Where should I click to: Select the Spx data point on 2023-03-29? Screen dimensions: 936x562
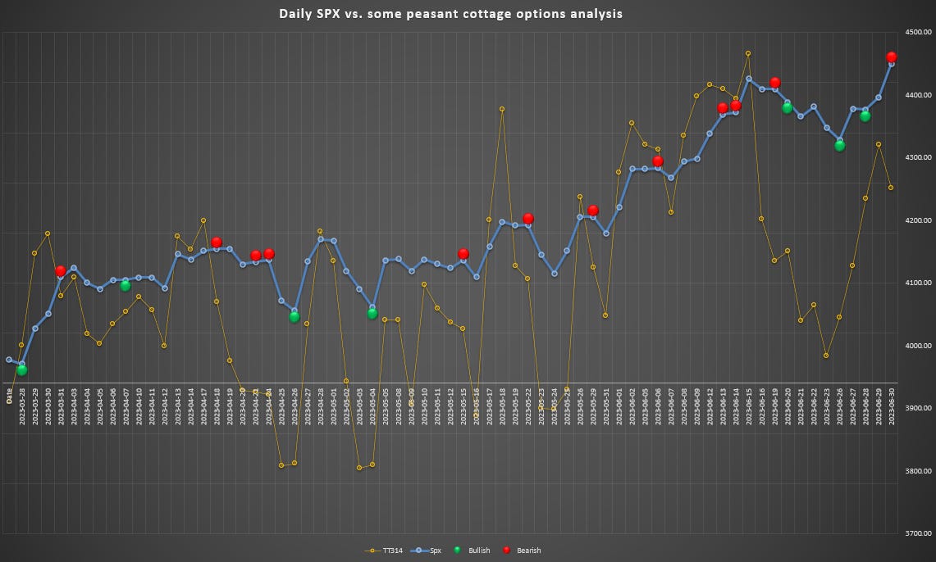(x=35, y=329)
